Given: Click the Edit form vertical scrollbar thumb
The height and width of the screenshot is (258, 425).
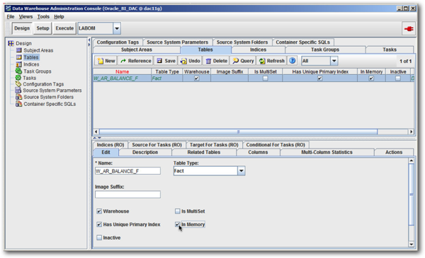Looking at the screenshot, I should [x=411, y=194].
